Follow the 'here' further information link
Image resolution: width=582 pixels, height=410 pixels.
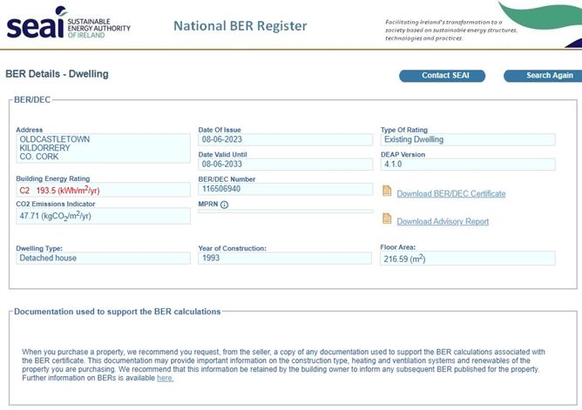pos(166,378)
